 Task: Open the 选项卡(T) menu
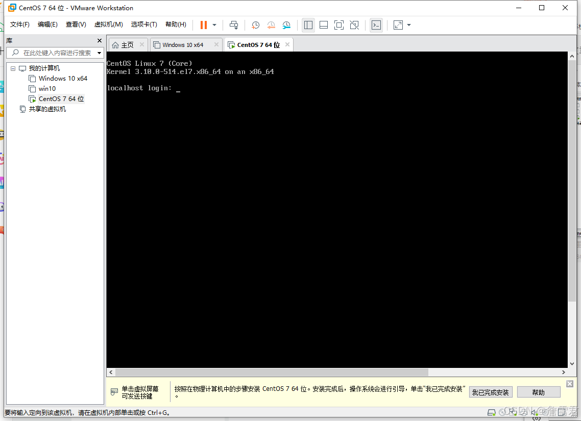144,24
